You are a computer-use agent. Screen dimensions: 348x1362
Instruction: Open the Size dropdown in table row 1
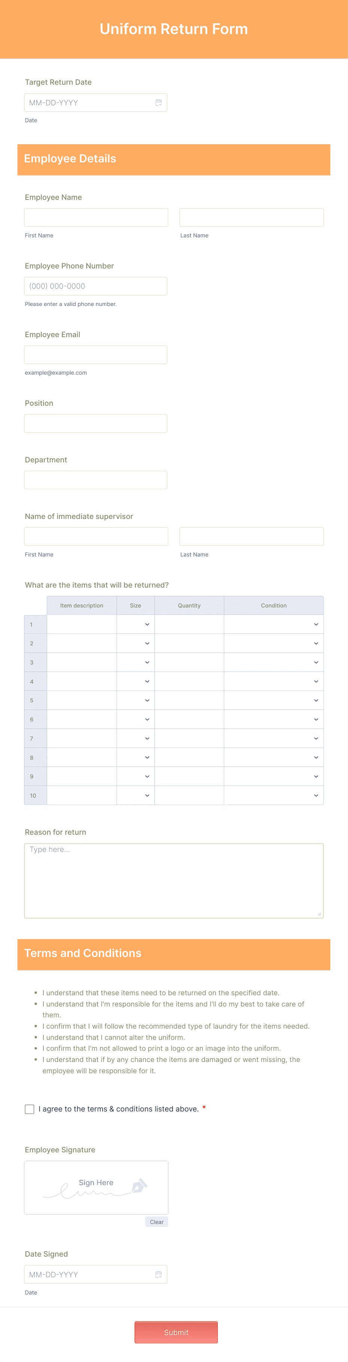click(x=146, y=624)
